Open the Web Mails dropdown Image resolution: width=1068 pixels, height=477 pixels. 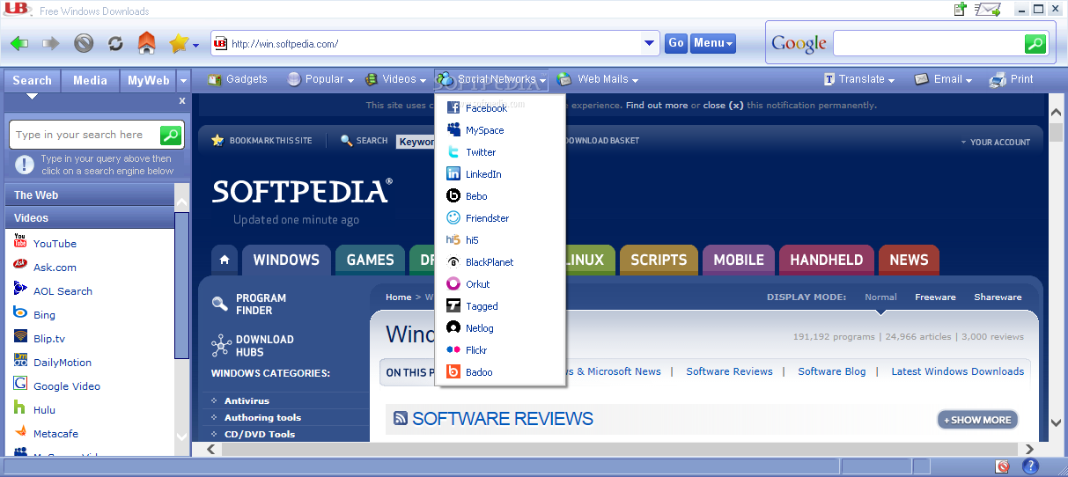click(597, 79)
